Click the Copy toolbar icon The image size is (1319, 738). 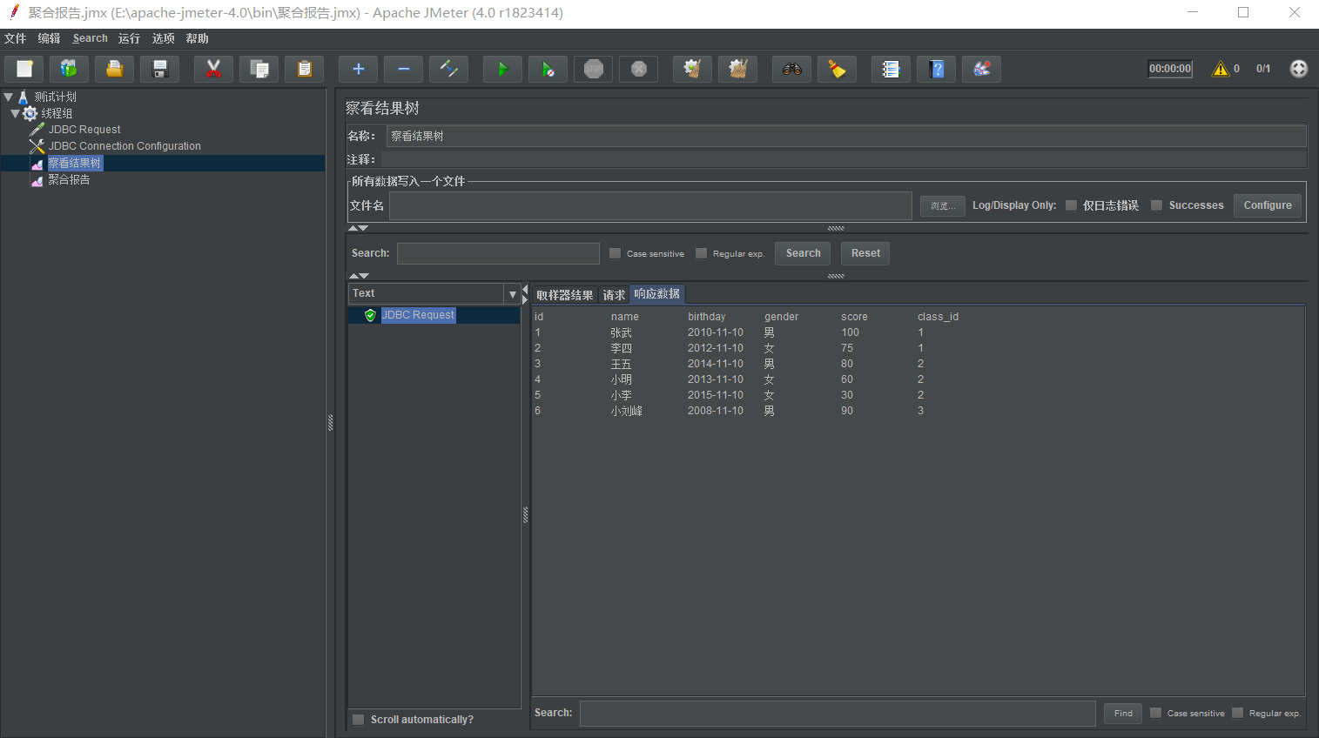pos(259,69)
